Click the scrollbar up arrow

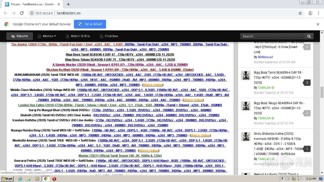pyautogui.click(x=322, y=32)
